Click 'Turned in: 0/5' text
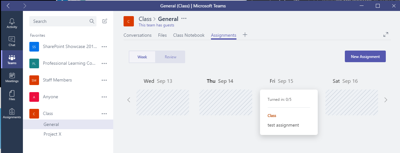 pos(279,100)
